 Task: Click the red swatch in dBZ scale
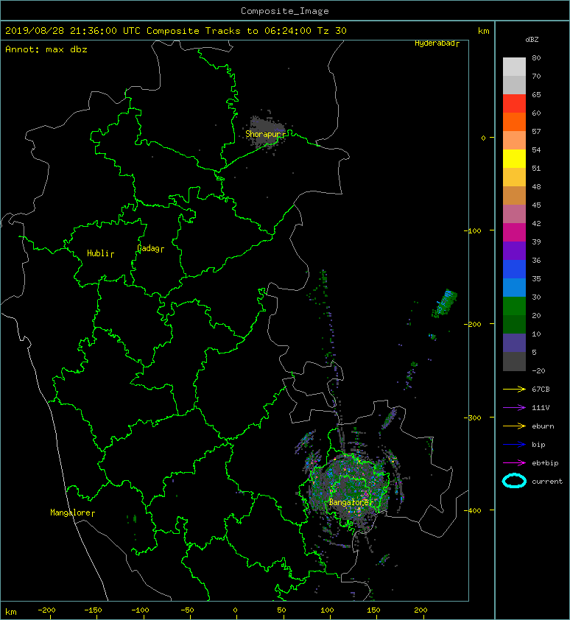[x=514, y=104]
